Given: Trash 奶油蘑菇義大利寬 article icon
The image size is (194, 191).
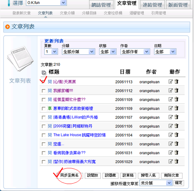Looking at the screenshot, I should point(176,161).
